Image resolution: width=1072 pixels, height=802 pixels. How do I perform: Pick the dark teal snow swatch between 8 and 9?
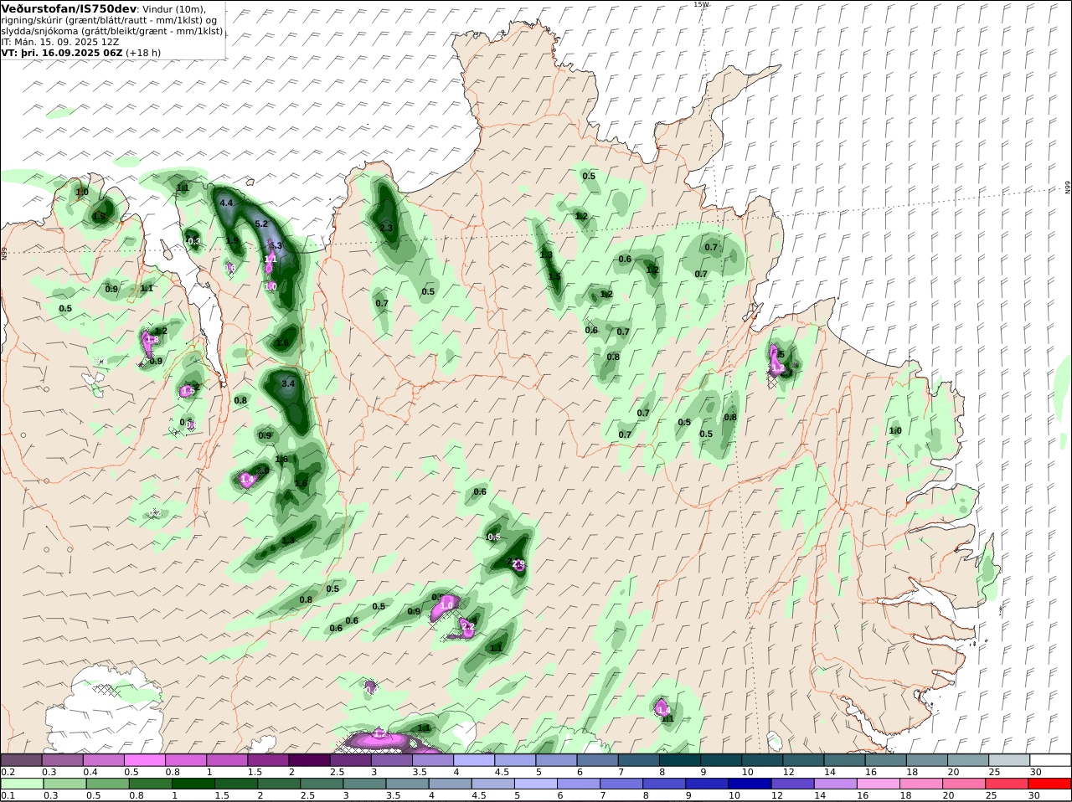click(x=680, y=759)
